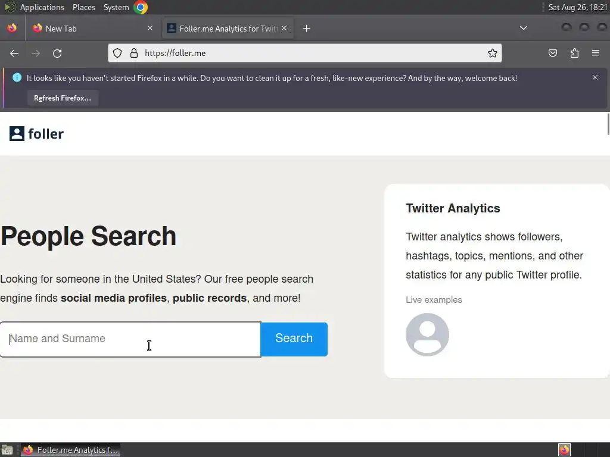Go forward with the forward arrow

click(36, 53)
